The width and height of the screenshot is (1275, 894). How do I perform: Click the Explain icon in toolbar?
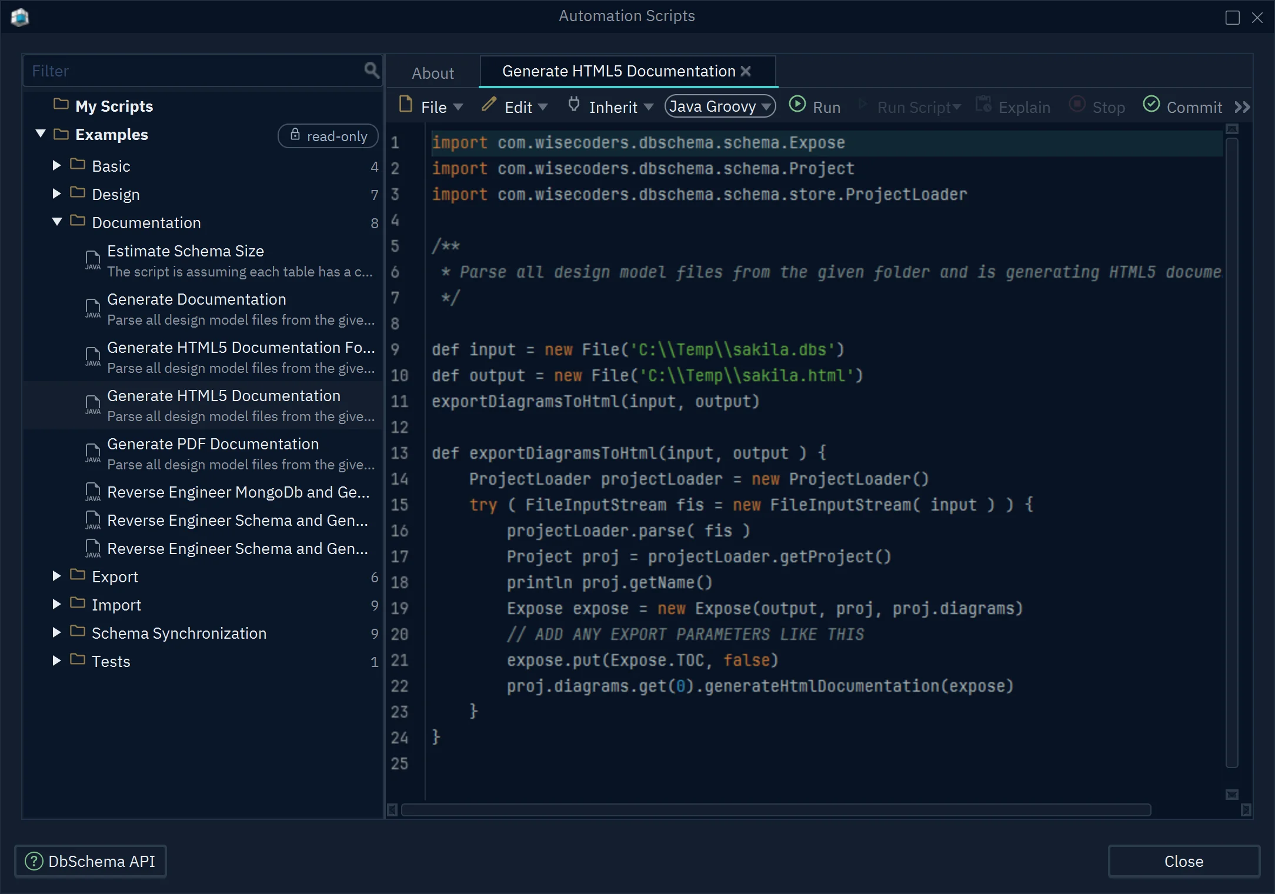click(983, 104)
